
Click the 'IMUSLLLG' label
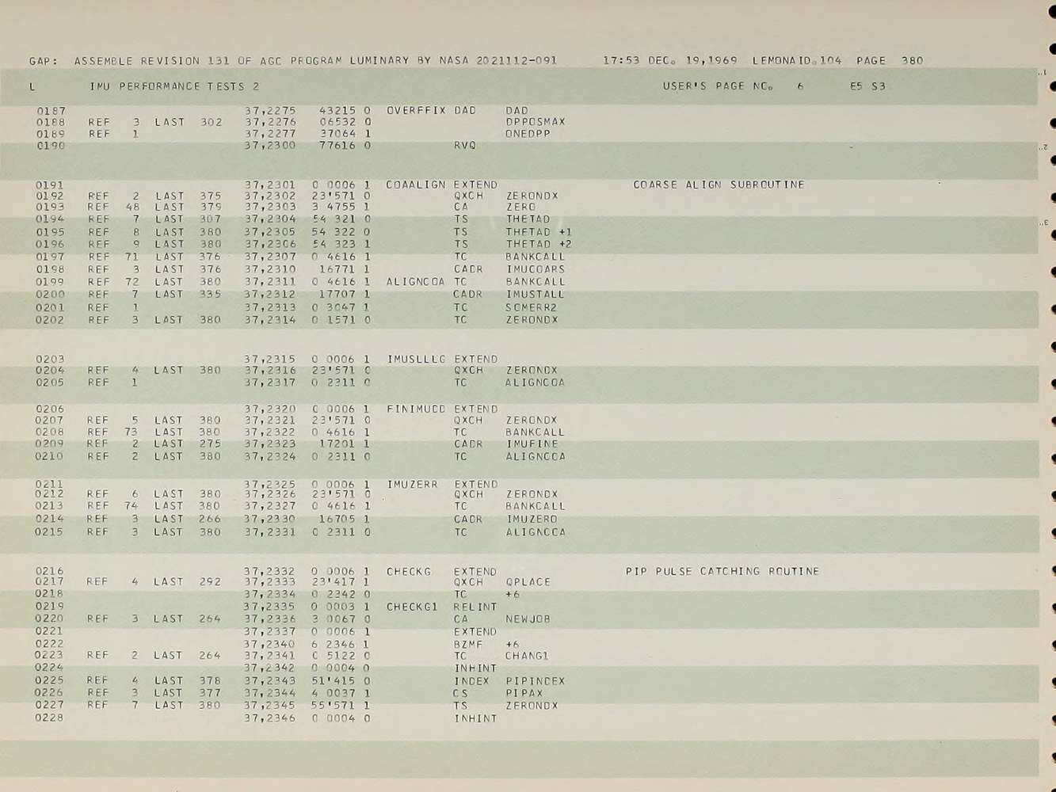coord(416,360)
